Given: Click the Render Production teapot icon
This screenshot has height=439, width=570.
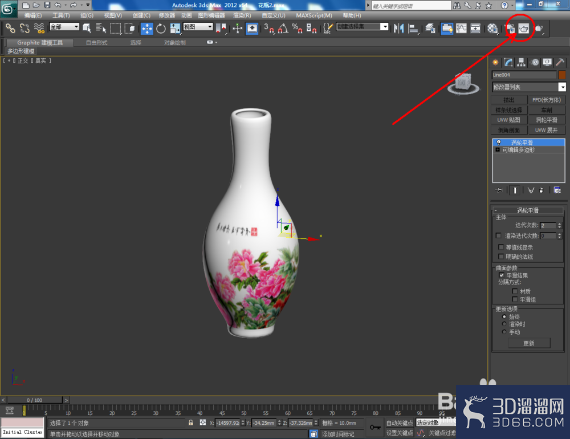Looking at the screenshot, I should coord(539,29).
